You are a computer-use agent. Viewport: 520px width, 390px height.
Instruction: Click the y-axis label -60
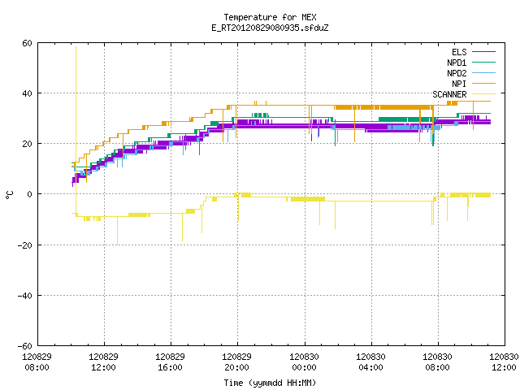point(24,346)
